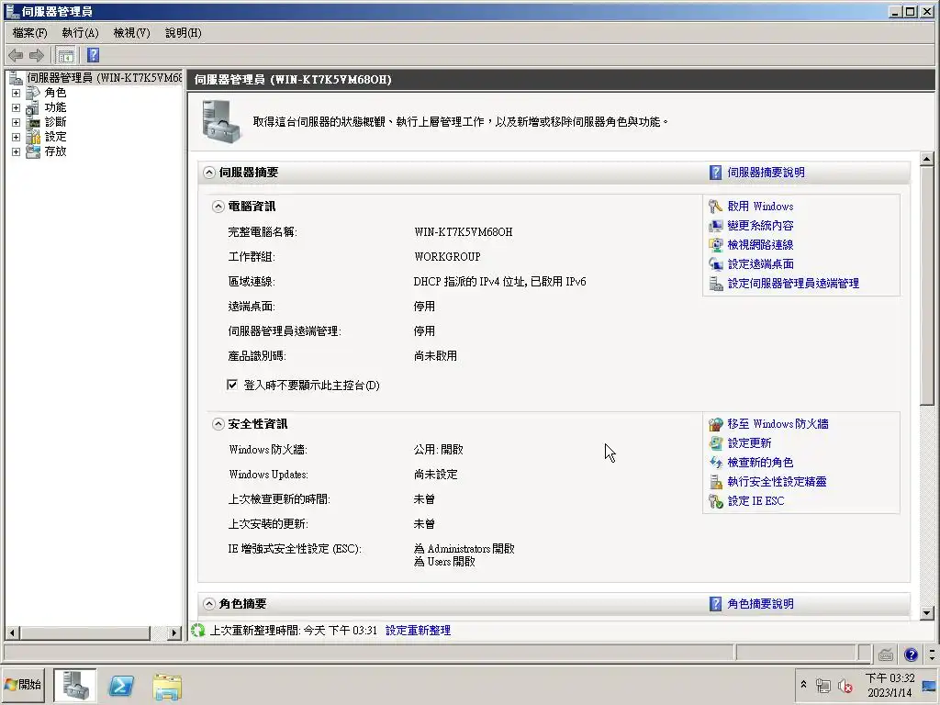
Task: Click the 設定更新 icon
Action: tap(715, 443)
